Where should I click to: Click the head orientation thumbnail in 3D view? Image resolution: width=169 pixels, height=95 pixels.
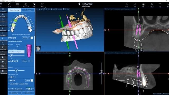coord(38,48)
